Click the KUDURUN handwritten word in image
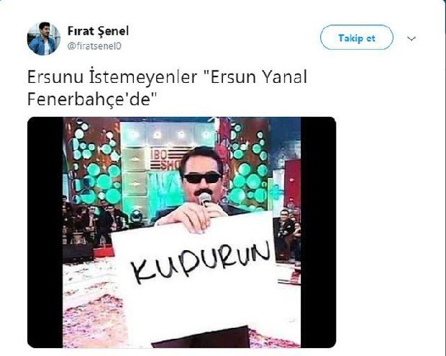Image resolution: width=446 pixels, height=356 pixels. (x=201, y=262)
